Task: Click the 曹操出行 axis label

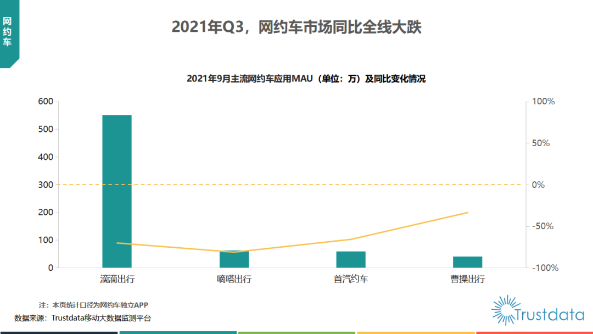Action: click(x=467, y=279)
